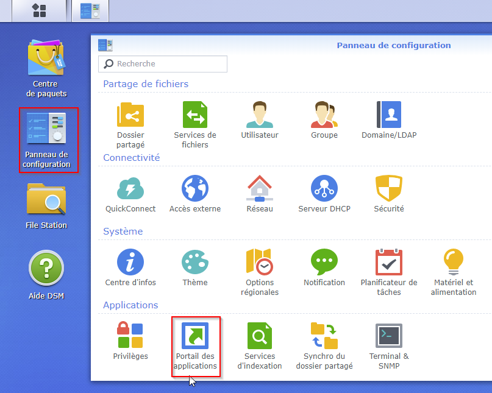Image resolution: width=492 pixels, height=393 pixels.
Task: Click the Applications section heading
Action: [130, 305]
